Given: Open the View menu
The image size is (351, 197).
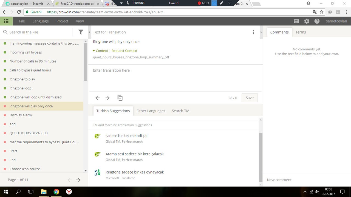Looking at the screenshot, I should (x=80, y=21).
